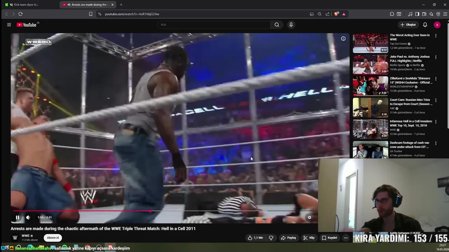Image resolution: width=449 pixels, height=252 pixels.
Task: Mute the video with the volume icon
Action: [28, 217]
